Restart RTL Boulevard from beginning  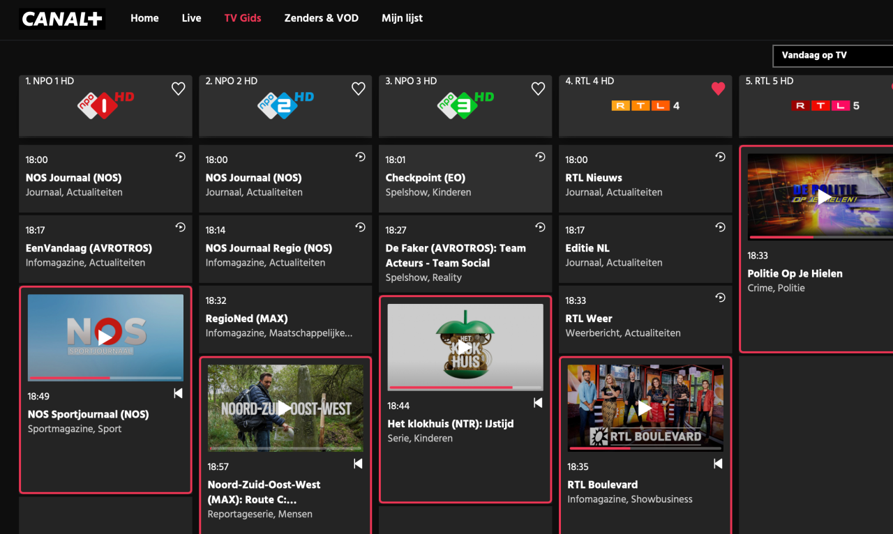(x=718, y=464)
